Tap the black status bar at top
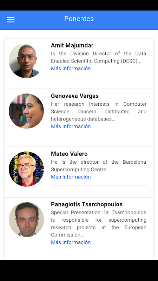This screenshot has width=158, height=281. [79, 5]
